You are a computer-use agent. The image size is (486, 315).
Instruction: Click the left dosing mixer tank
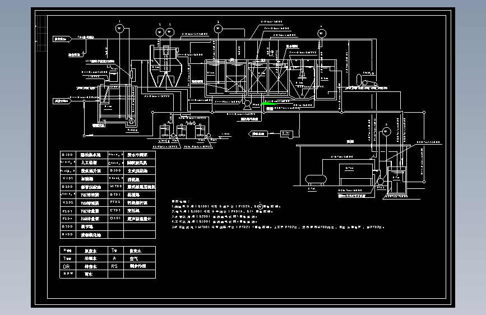pos(164,132)
